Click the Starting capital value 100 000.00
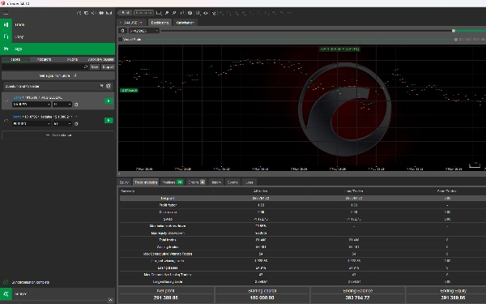 [x=262, y=298]
